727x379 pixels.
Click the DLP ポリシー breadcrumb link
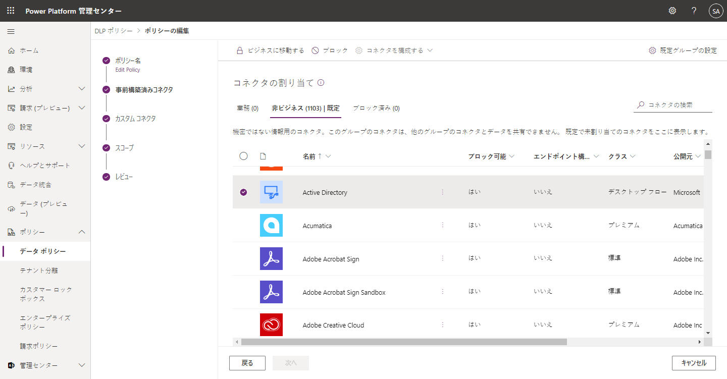click(x=114, y=31)
